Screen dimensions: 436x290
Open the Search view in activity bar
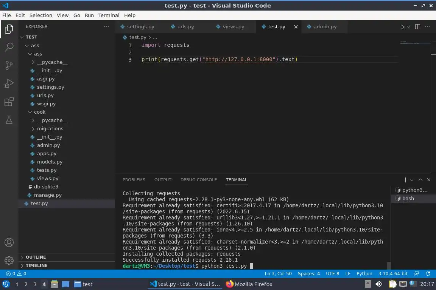[x=9, y=47]
